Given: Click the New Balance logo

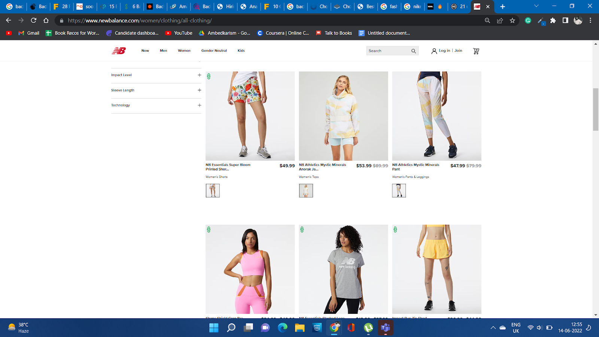Looking at the screenshot, I should click(x=119, y=51).
